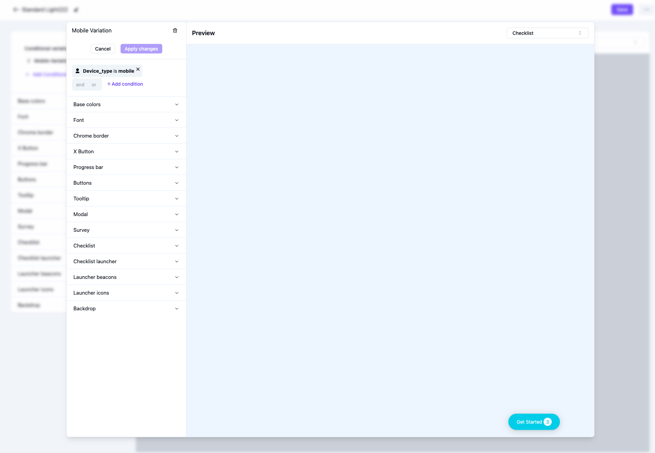Click the Mobile Variation title
655x453 pixels.
tap(92, 30)
